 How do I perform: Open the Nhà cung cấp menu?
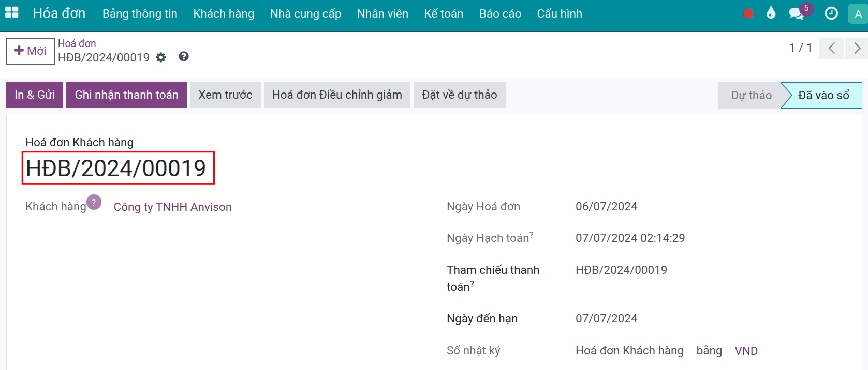tap(305, 14)
